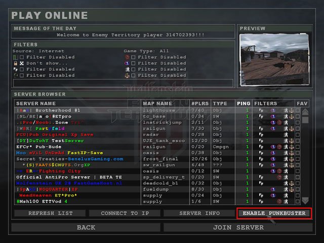Change the Source: Internet selector

point(38,51)
